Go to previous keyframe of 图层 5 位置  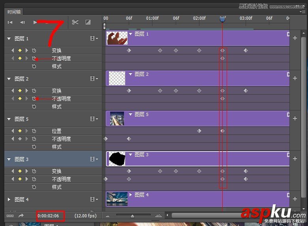pos(13,131)
